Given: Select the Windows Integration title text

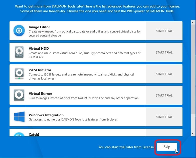Looking at the screenshot, I should coord(46,115).
